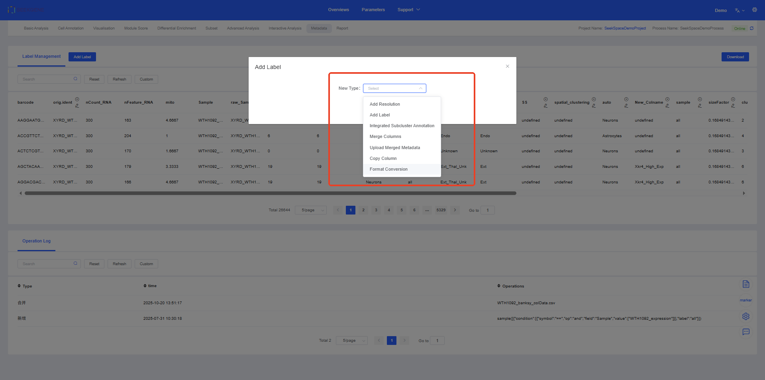765x380 pixels.
Task: Click the document icon in the floating sidebar
Action: [x=746, y=284]
